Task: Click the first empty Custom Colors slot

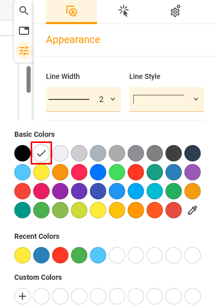Action: coord(41,296)
